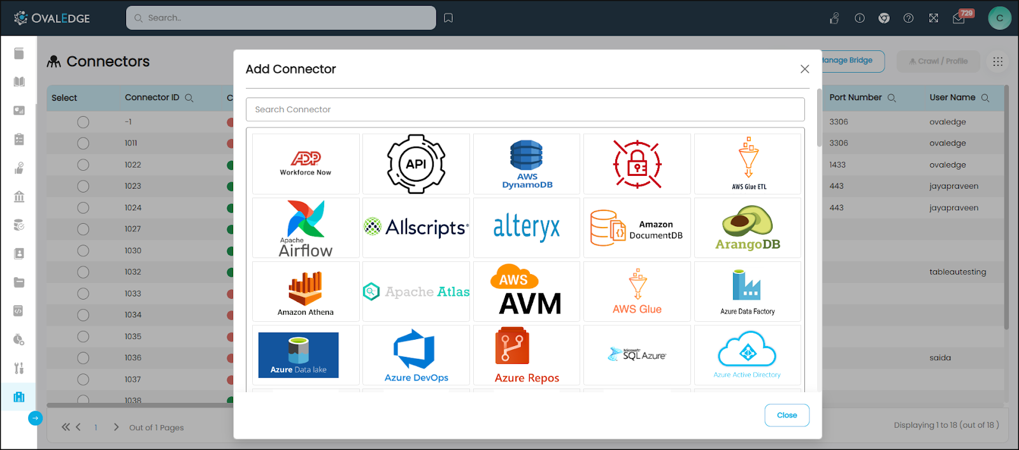Open the info circle icon in header
The image size is (1019, 450).
859,18
